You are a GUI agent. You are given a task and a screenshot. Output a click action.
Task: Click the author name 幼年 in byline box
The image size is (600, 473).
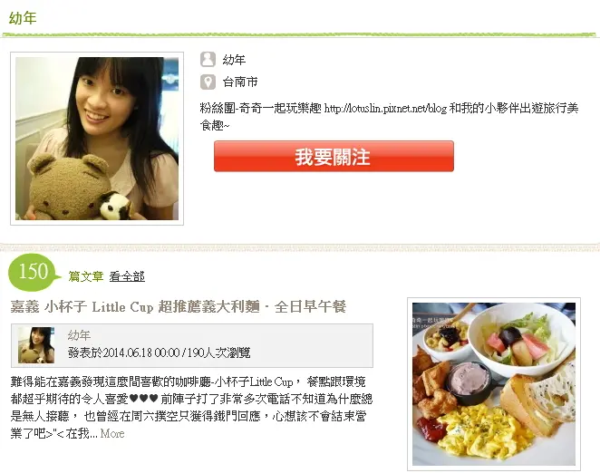click(79, 335)
